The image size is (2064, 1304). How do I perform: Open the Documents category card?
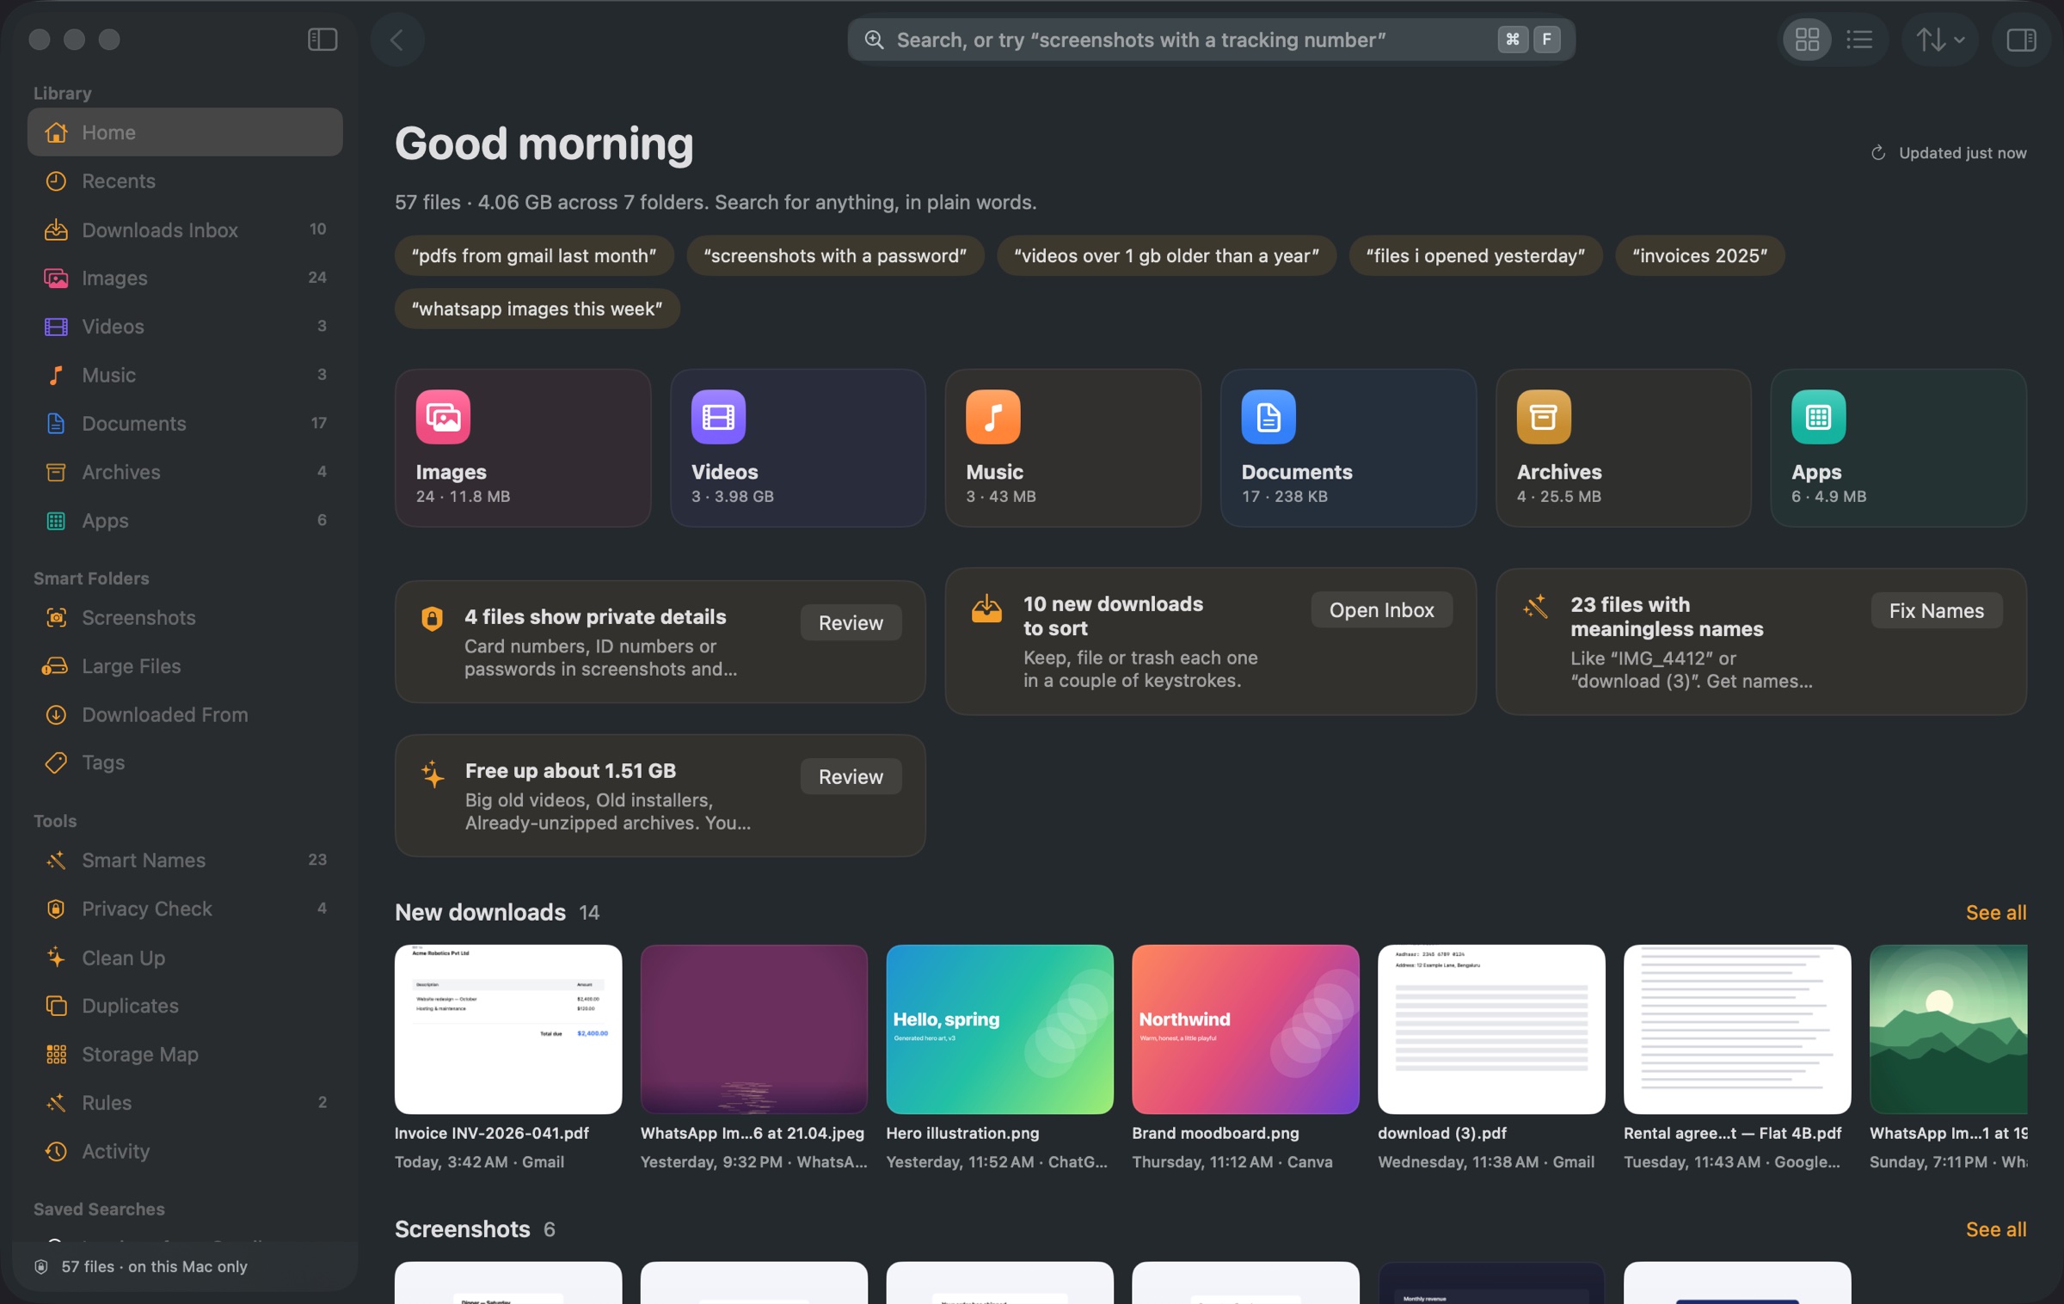point(1348,448)
